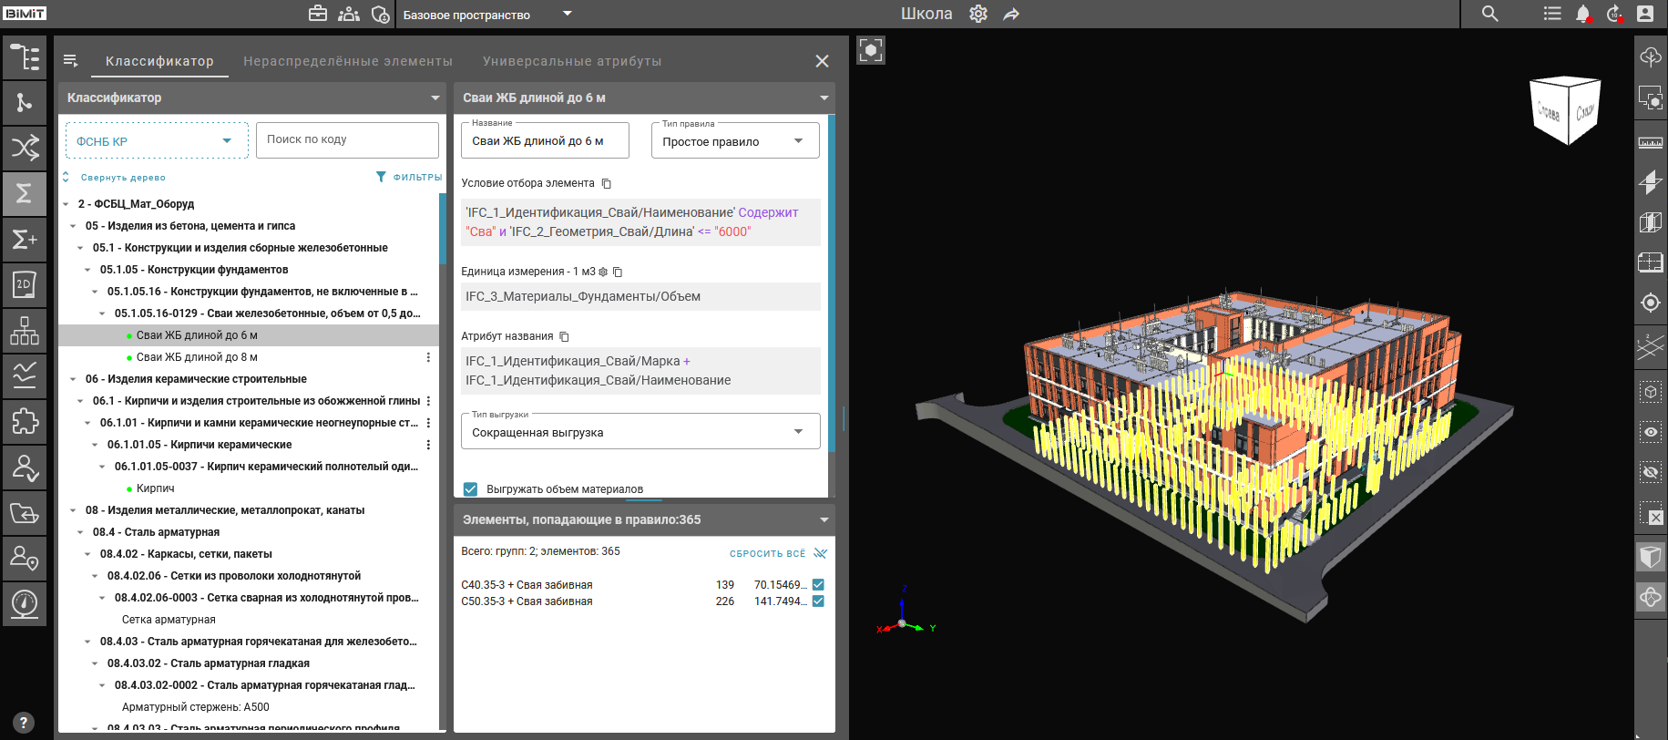Click the sigma summation icon in sidebar
Viewport: 1668px width, 740px height.
(25, 193)
